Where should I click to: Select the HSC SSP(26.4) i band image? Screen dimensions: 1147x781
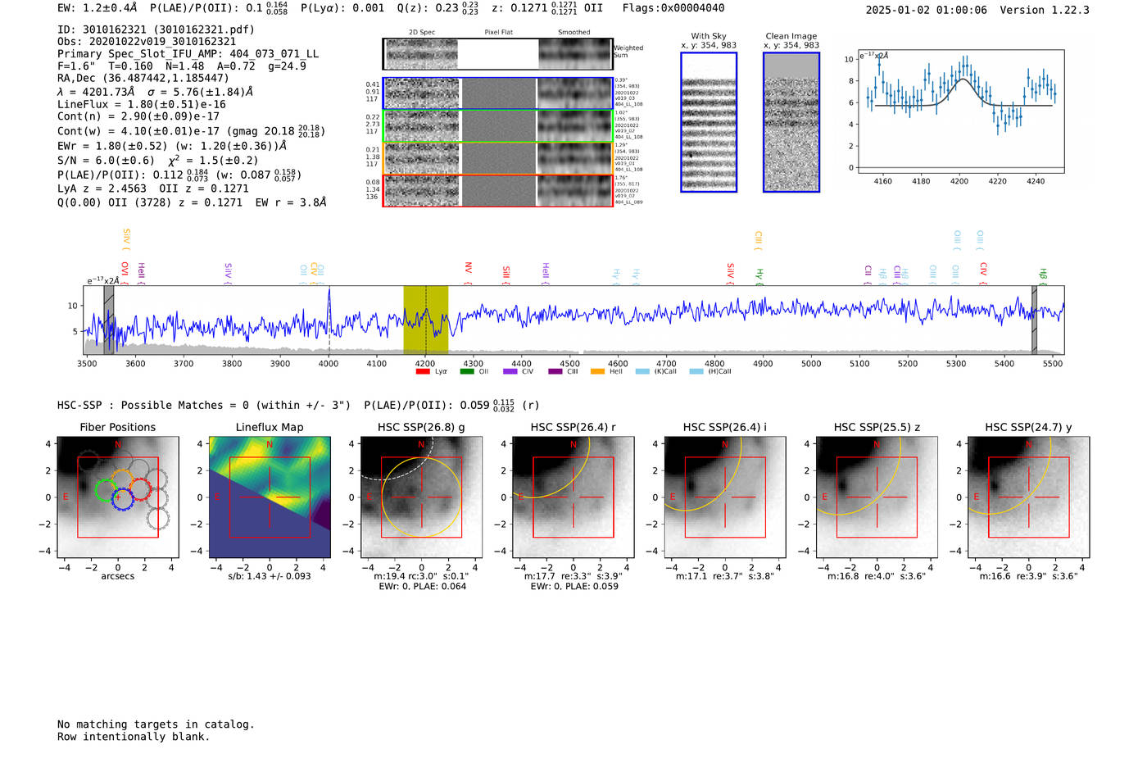[725, 497]
